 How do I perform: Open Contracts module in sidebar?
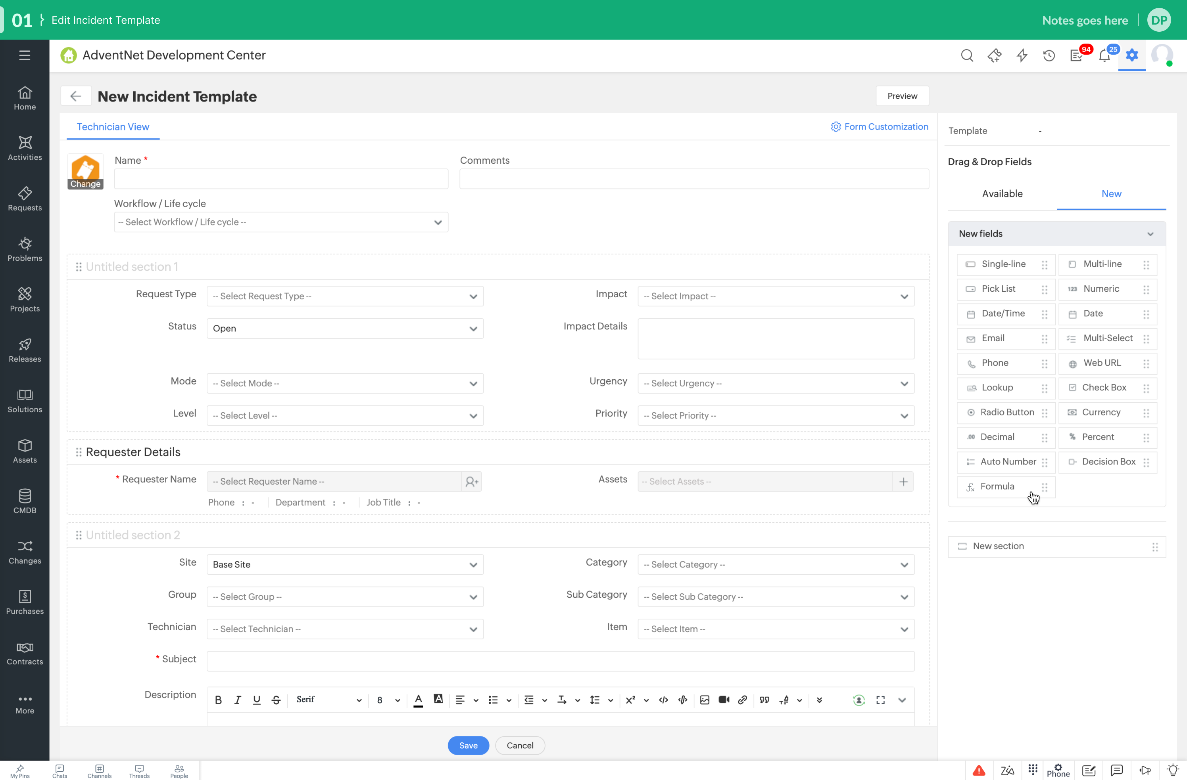point(25,653)
